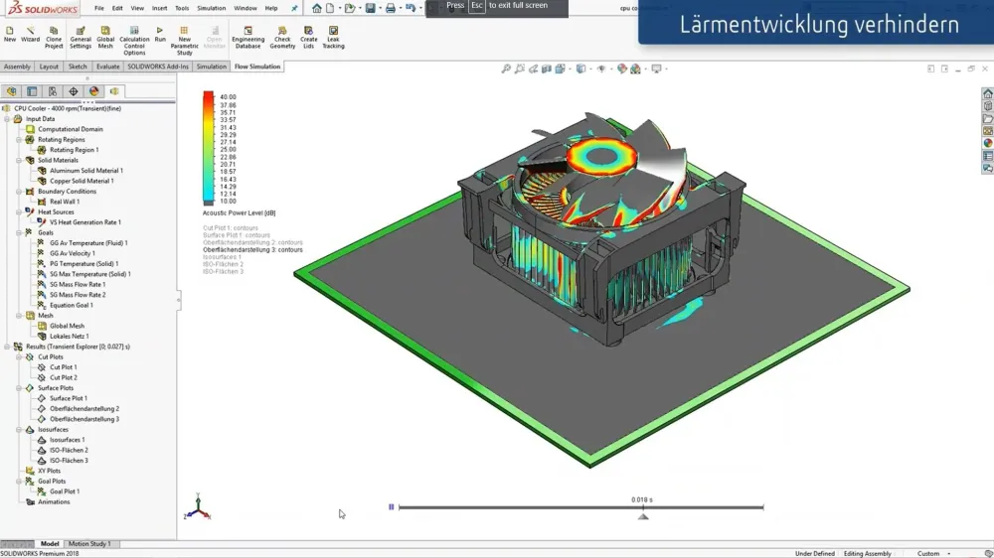This screenshot has width=994, height=558.
Task: Click the View Settings monitor icon
Action: pyautogui.click(x=657, y=69)
